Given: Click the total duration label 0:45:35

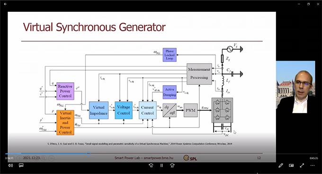Looking at the screenshot, I should point(313,158).
